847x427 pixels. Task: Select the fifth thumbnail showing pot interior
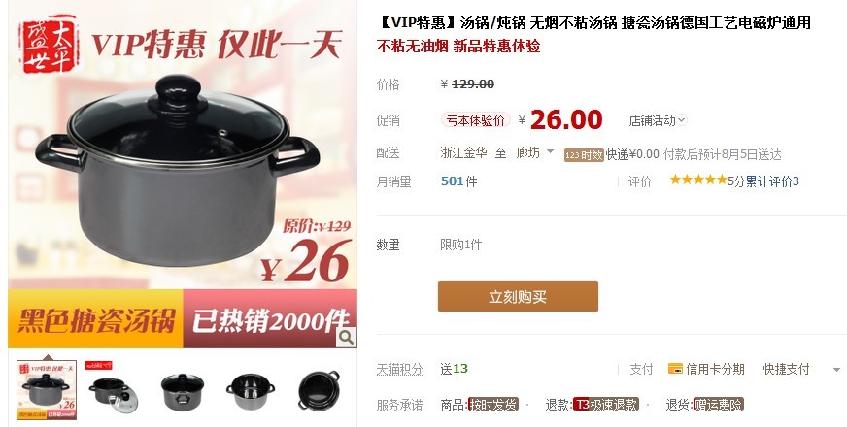(x=319, y=390)
